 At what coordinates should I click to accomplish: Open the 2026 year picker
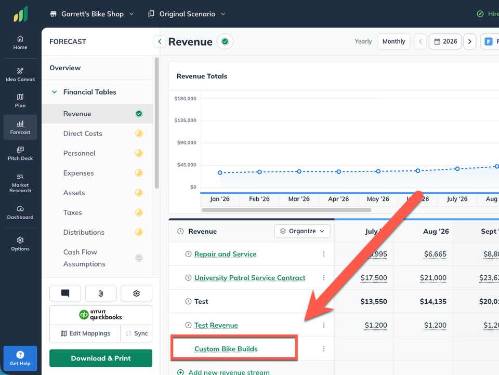click(x=445, y=42)
